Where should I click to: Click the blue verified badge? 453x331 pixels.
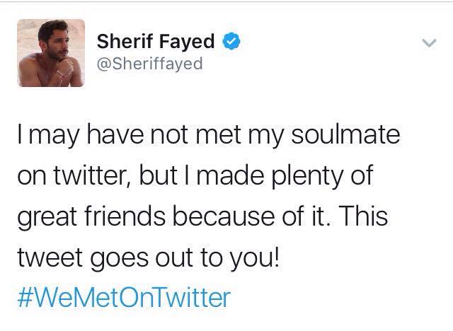click(x=231, y=40)
